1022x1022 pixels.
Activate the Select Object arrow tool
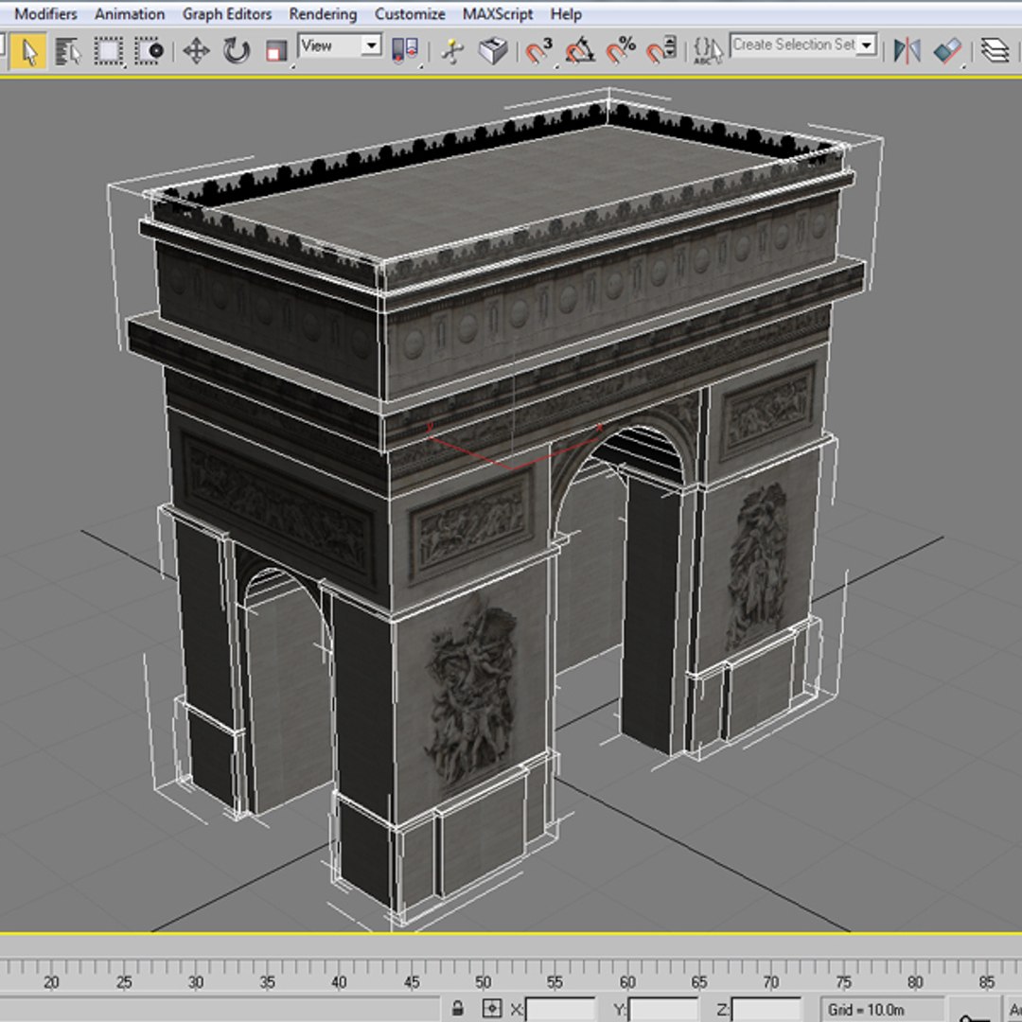28,51
